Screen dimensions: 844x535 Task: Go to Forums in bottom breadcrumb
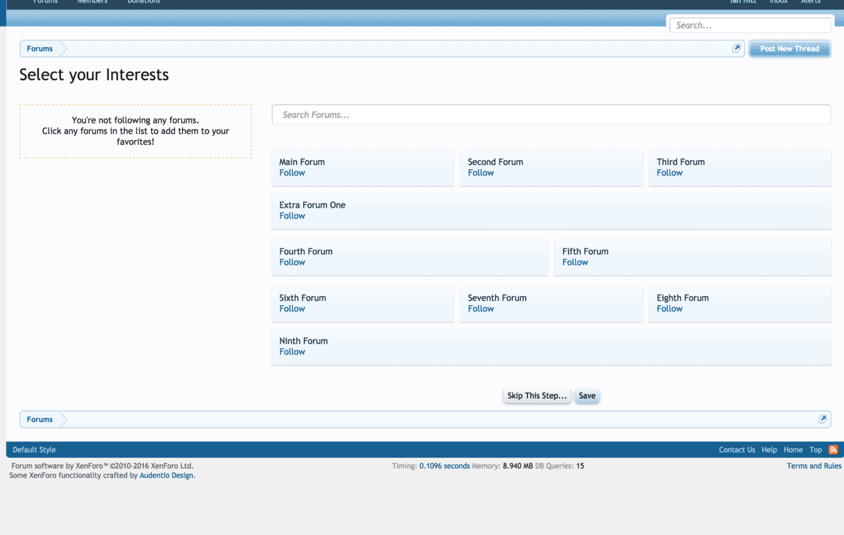pyautogui.click(x=40, y=419)
